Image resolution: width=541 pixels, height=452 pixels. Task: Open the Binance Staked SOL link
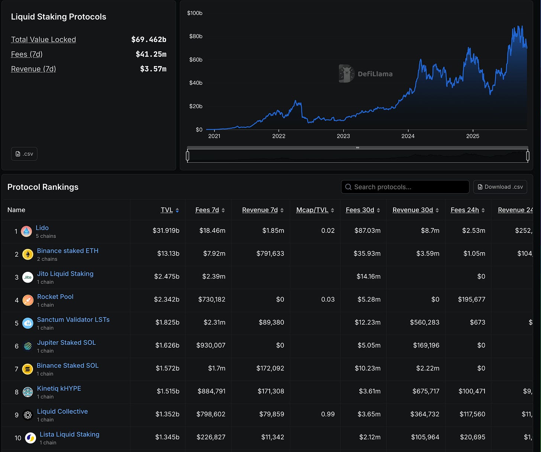coord(68,365)
